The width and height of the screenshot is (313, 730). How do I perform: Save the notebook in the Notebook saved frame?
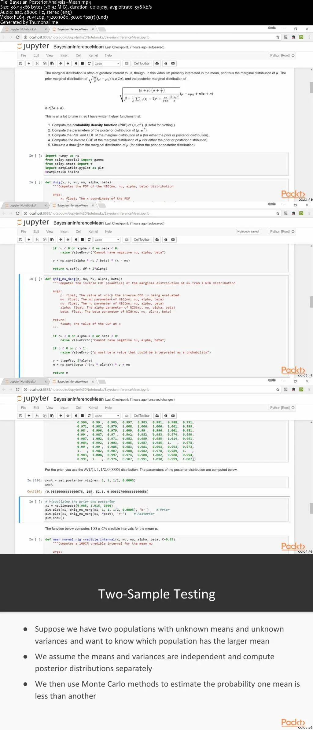click(21, 240)
